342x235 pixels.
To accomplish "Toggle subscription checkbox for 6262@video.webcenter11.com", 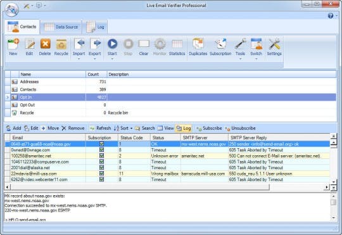I will tap(101, 179).
